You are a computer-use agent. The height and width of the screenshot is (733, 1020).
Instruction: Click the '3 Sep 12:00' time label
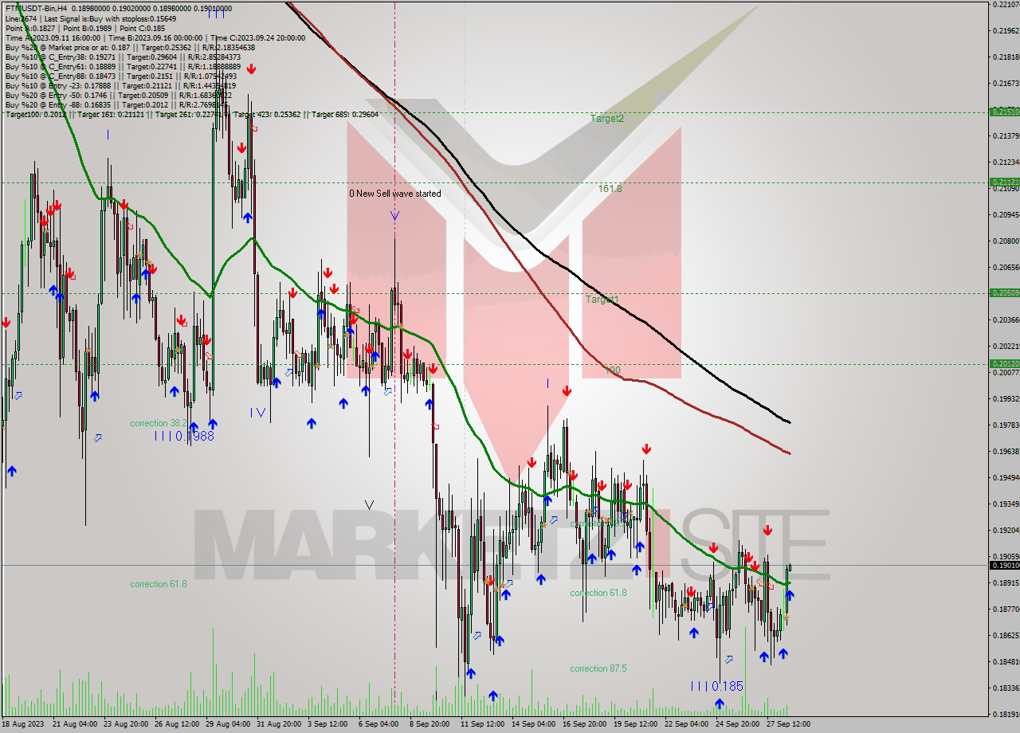pos(327,724)
